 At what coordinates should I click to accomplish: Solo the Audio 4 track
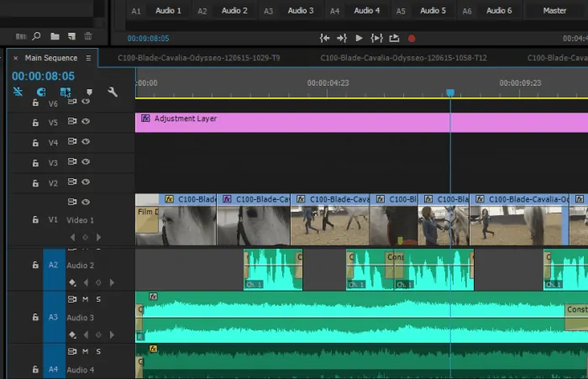(x=98, y=351)
